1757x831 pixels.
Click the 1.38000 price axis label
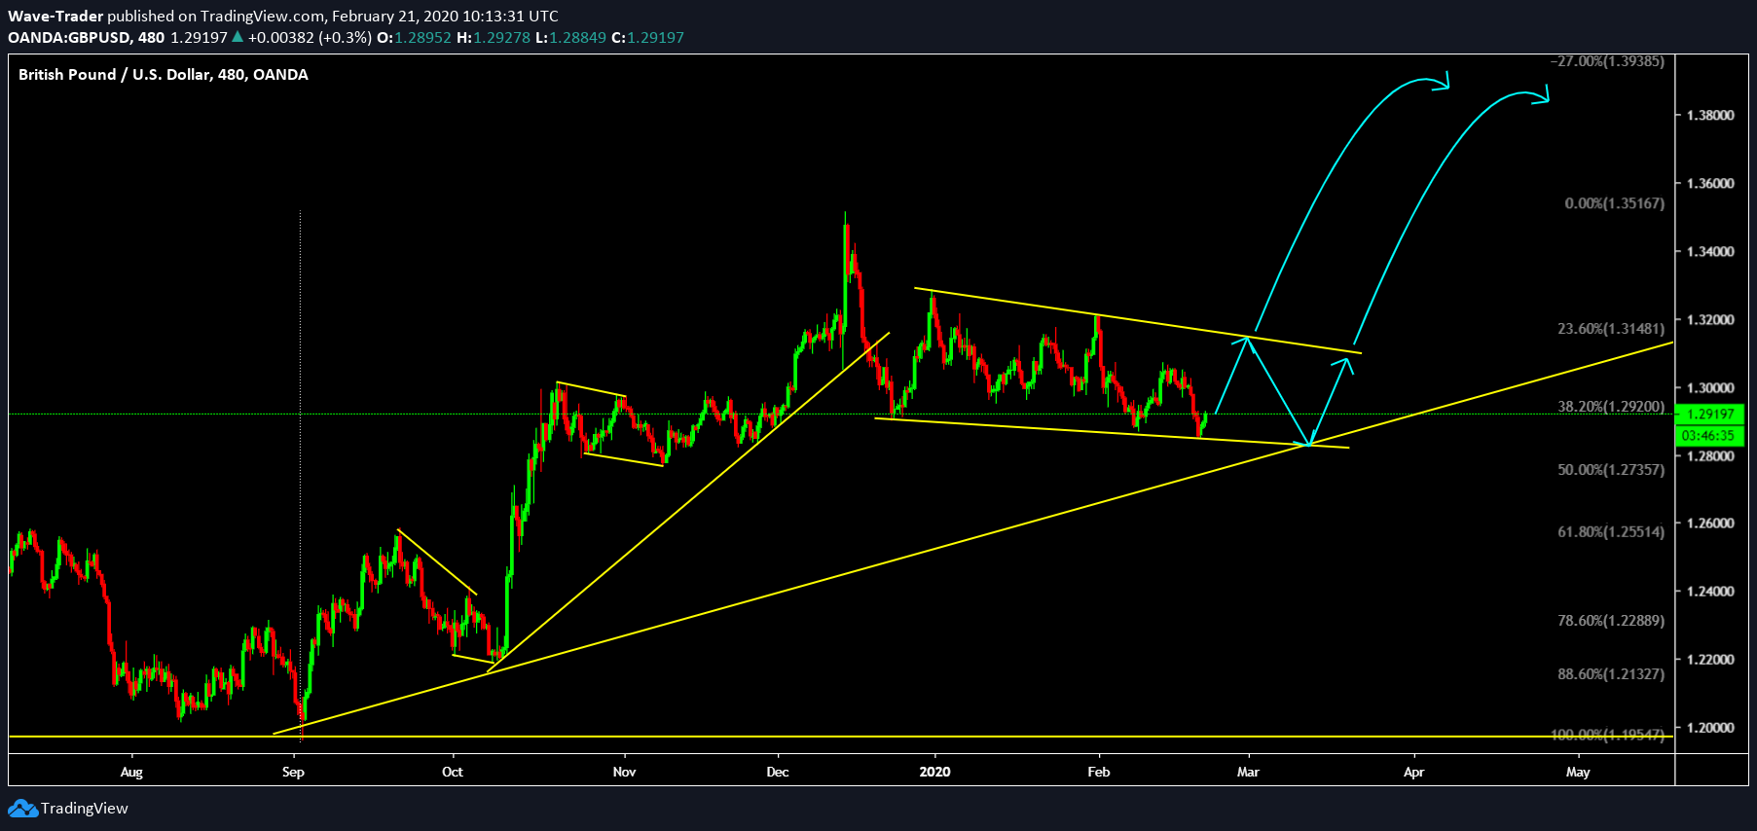[x=1710, y=115]
